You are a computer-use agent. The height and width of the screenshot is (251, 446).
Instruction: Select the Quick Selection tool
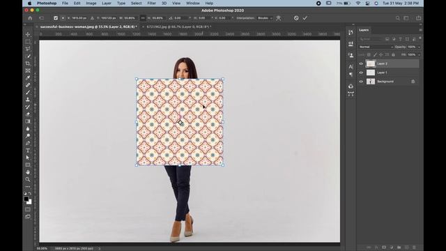coord(28,56)
